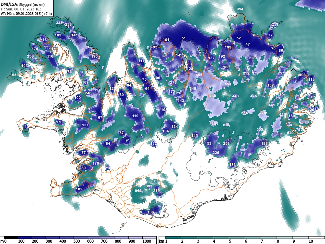Select the value 301 in the southeast
Viewport: 325px width, 244px height.
click(279, 134)
